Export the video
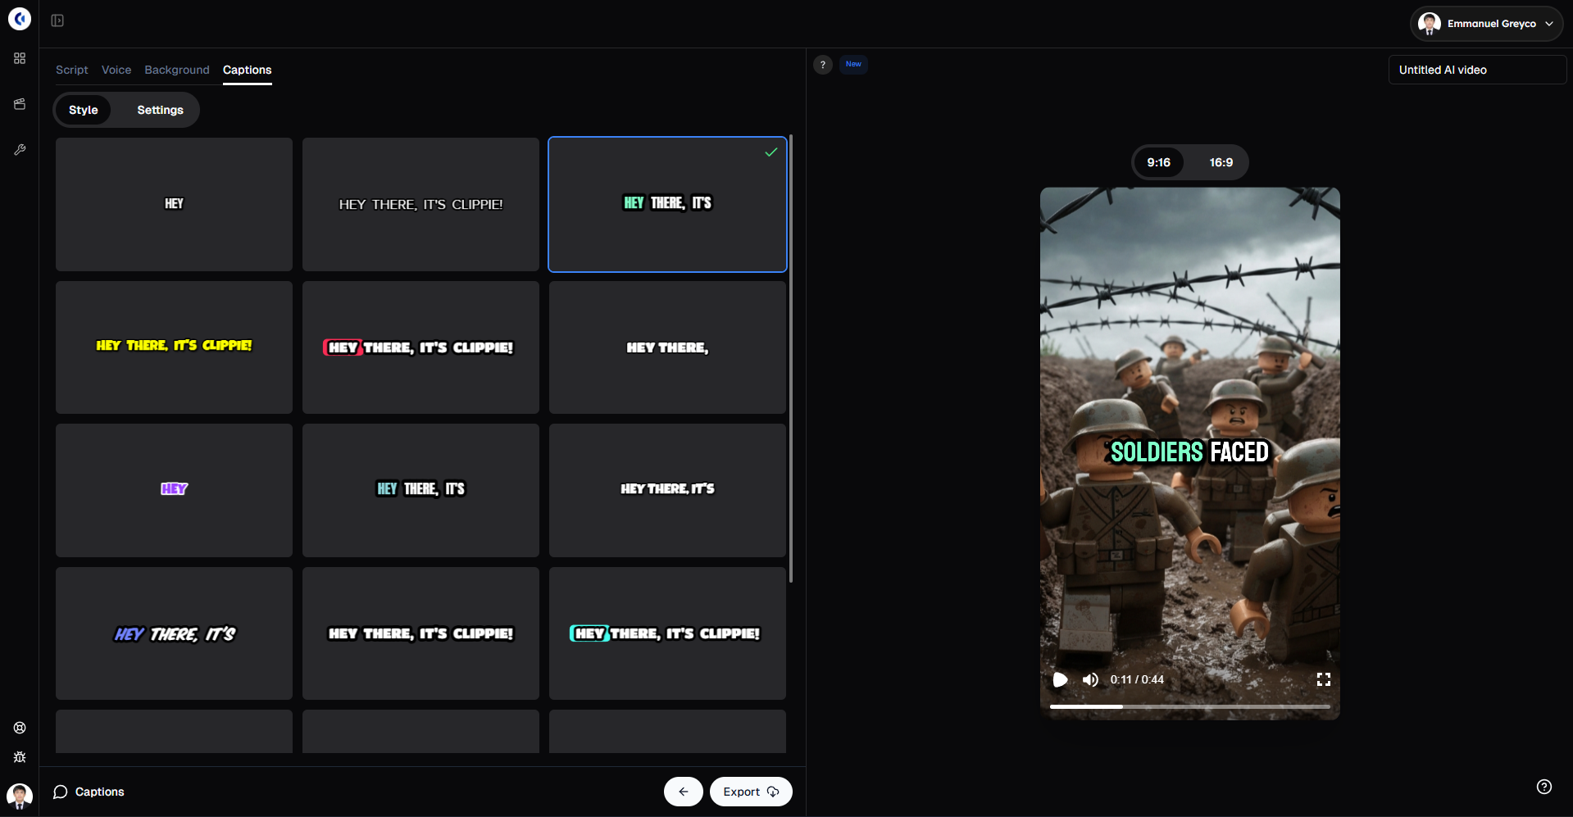Viewport: 1573px width, 817px height. coord(751,792)
